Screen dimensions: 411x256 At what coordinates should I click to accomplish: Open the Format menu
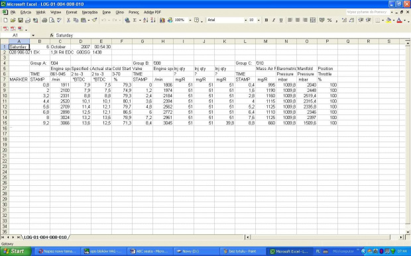point(72,13)
